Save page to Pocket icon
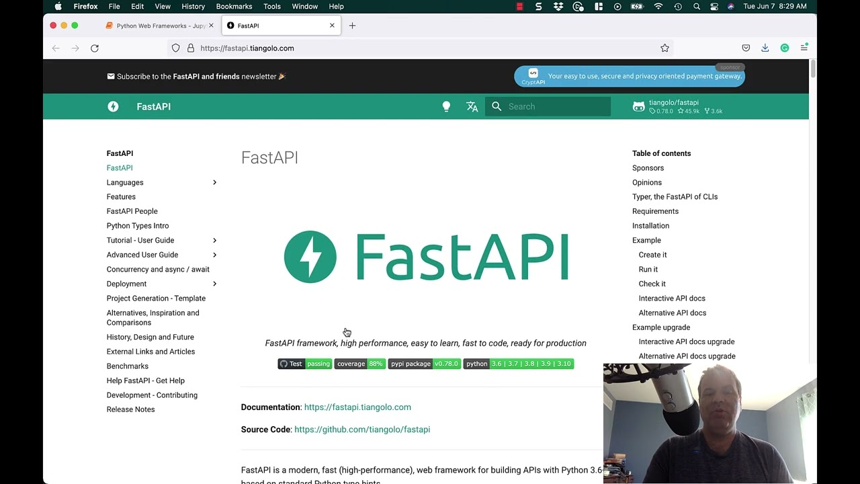This screenshot has width=860, height=484. (746, 48)
